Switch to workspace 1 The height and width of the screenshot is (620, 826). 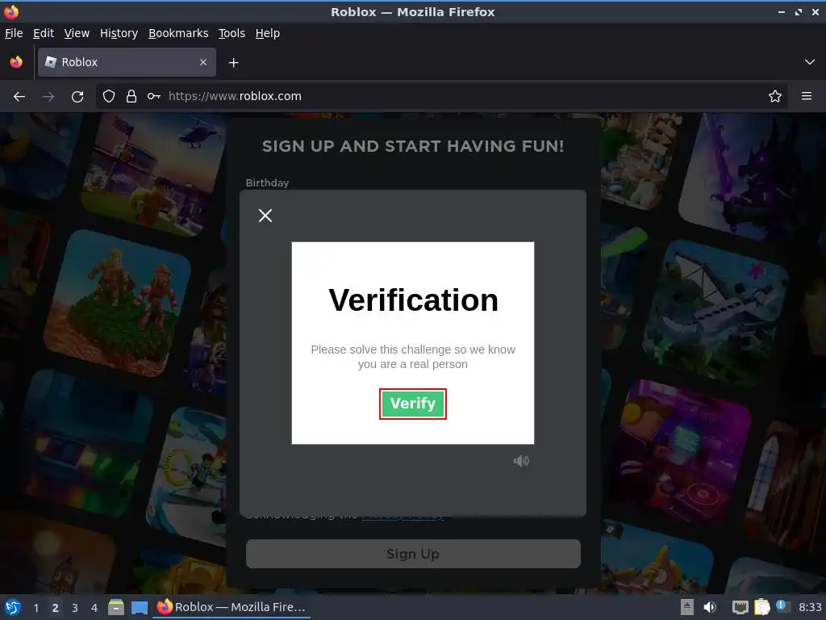coord(35,608)
